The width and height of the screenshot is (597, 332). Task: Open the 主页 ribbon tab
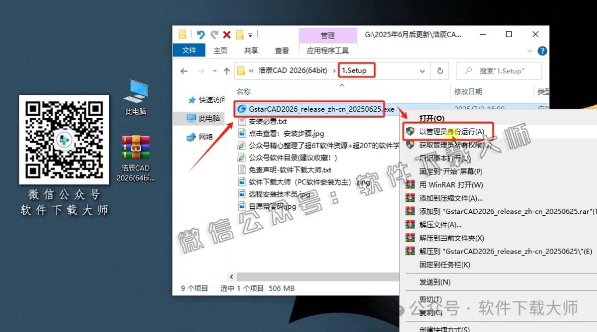click(x=220, y=51)
